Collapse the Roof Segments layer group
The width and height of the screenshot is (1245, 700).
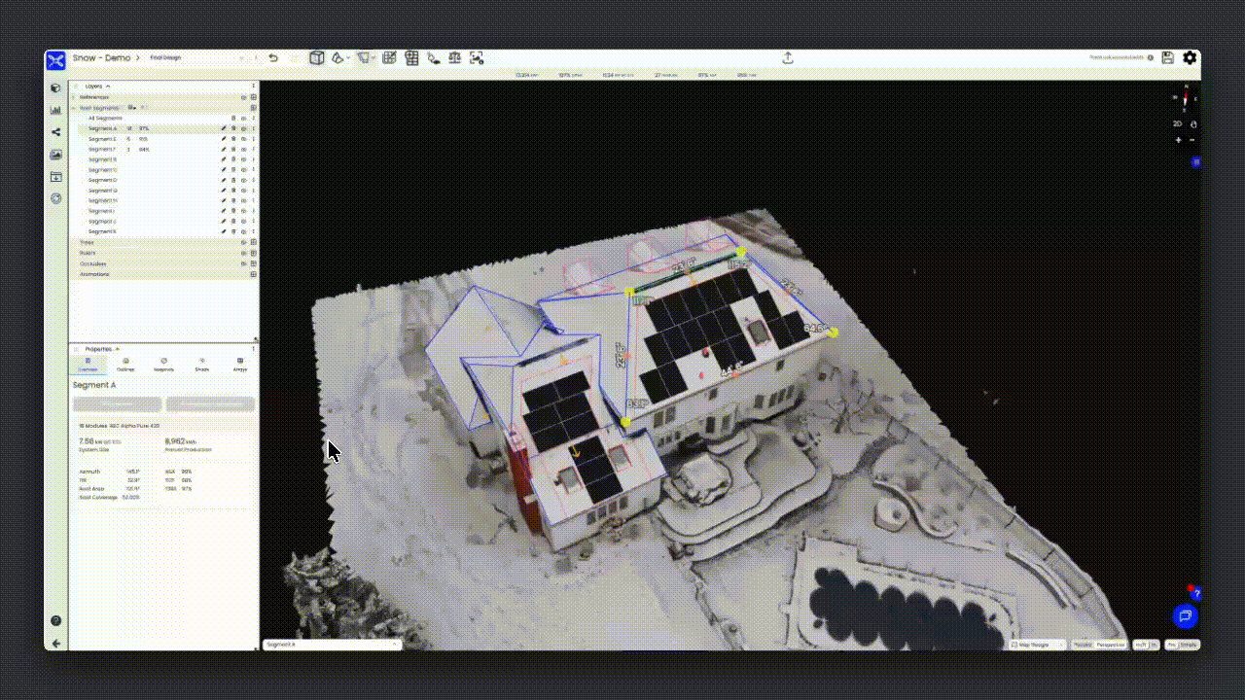click(x=74, y=108)
